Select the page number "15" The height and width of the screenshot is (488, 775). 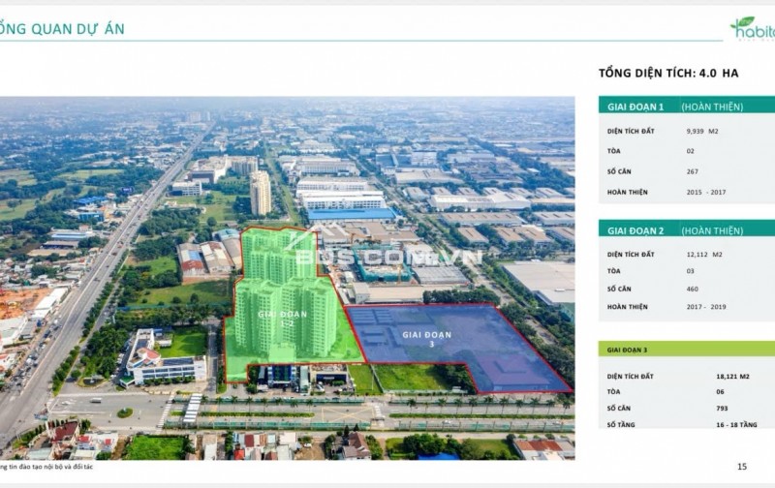click(741, 467)
